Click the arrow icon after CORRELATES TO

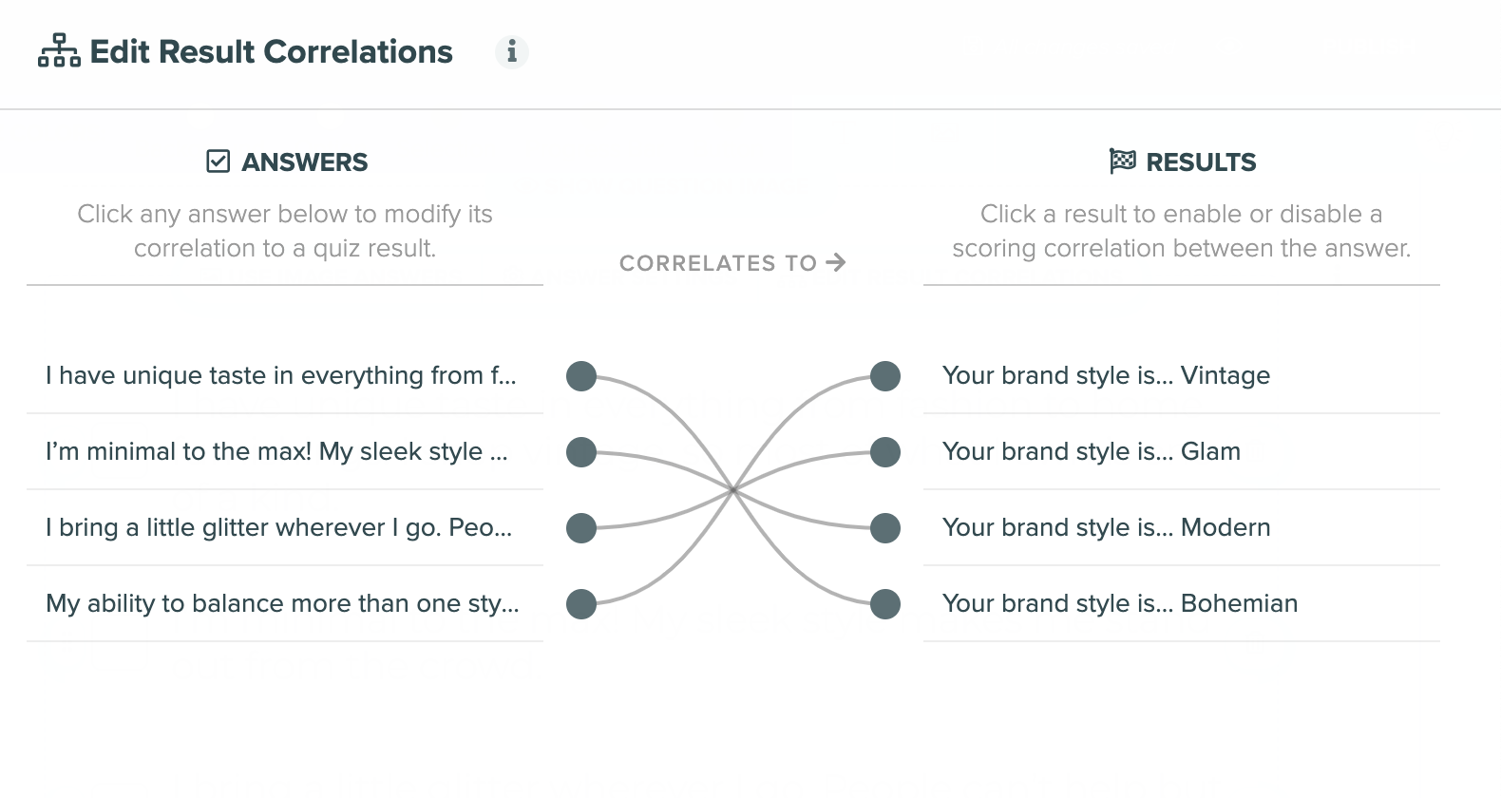[x=836, y=262]
